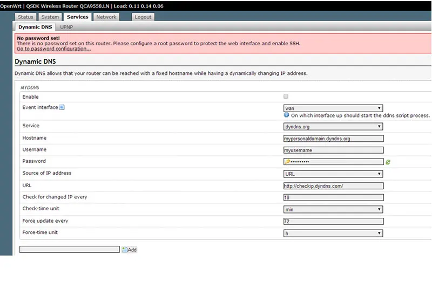Click the key icon inside Password field
This screenshot has width=432, height=282.
click(x=287, y=162)
